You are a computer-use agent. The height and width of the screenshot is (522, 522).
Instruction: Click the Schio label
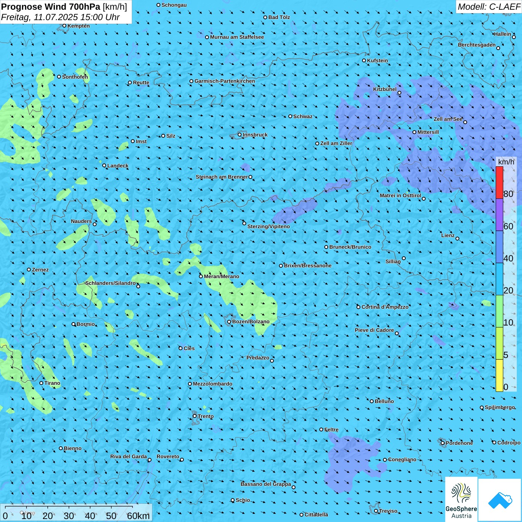(243, 500)
